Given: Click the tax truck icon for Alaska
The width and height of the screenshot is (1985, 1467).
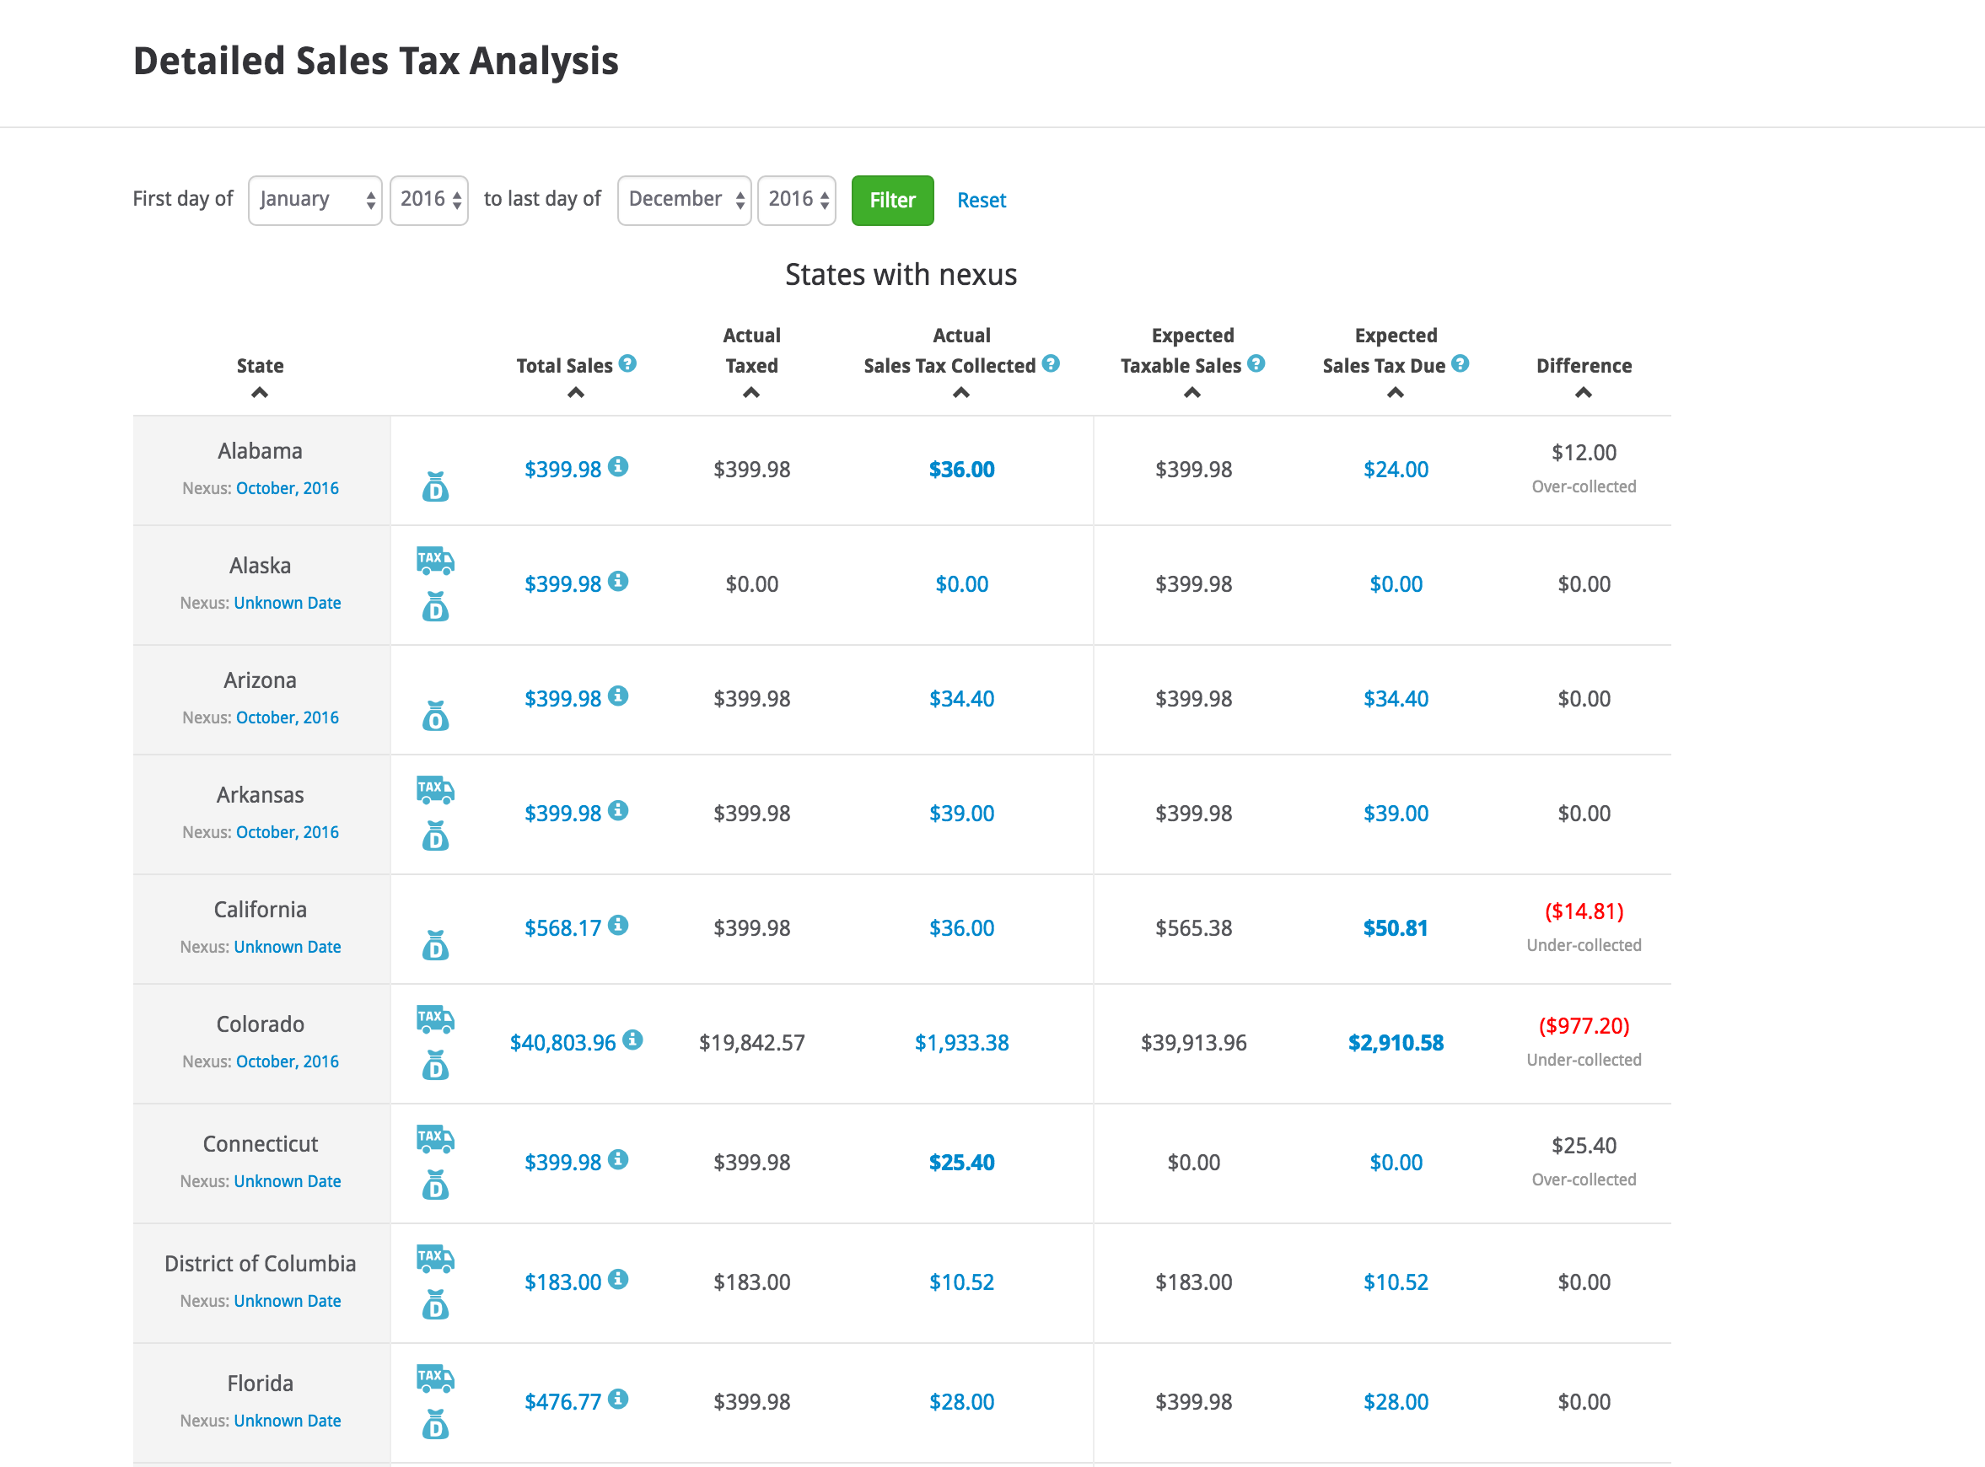Looking at the screenshot, I should (434, 561).
